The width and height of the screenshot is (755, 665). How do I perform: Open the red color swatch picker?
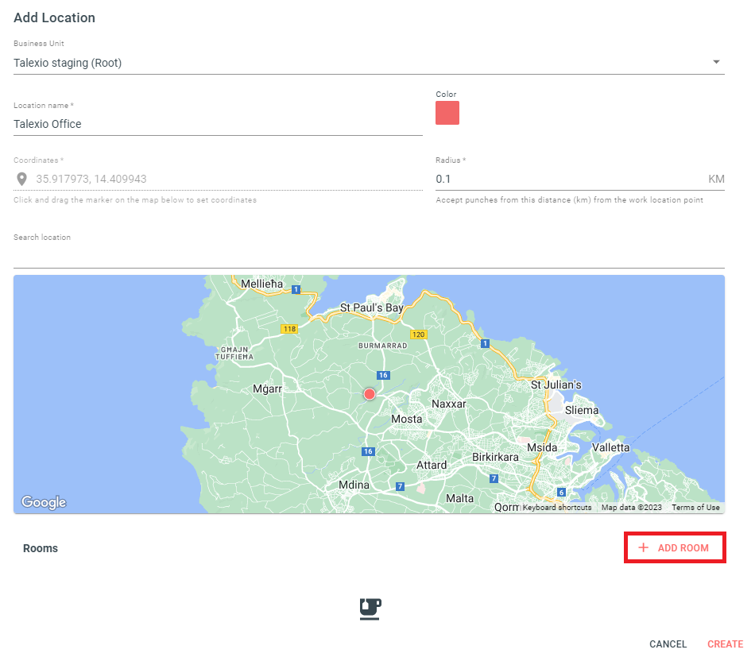(x=447, y=113)
